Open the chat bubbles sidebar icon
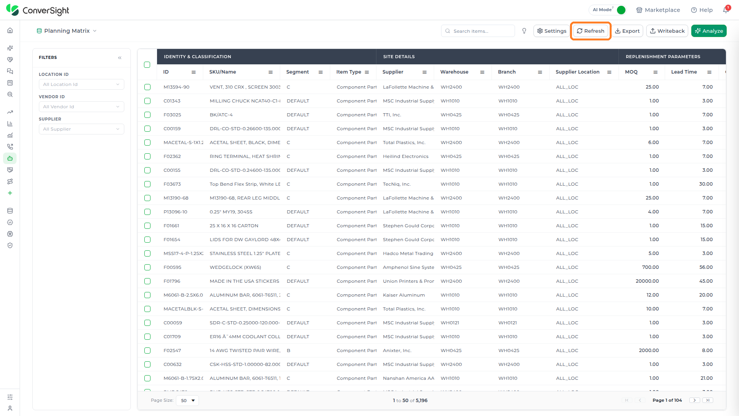The width and height of the screenshot is (739, 416). click(10, 71)
